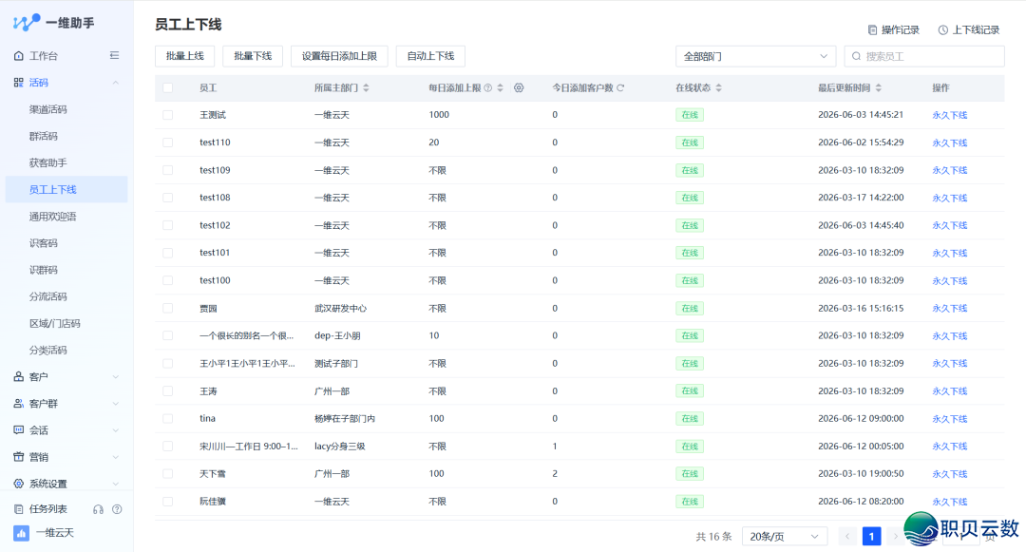Open 渠道活码 in sidebar
This screenshot has height=552, width=1026.
[x=47, y=109]
